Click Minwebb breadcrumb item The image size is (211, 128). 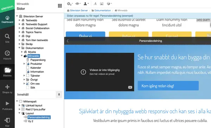[122, 11]
